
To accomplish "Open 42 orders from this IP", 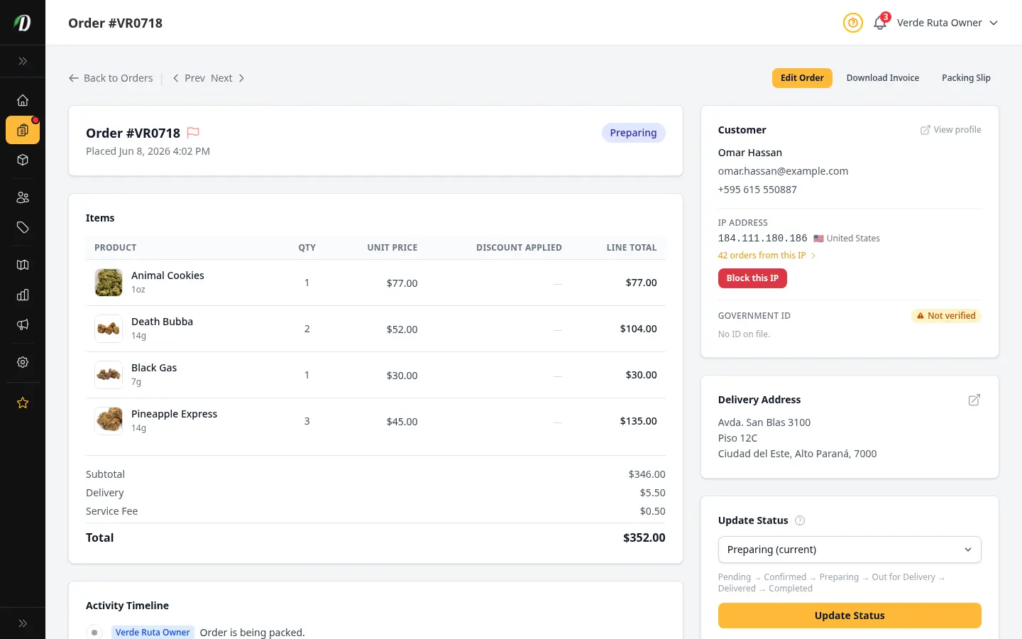I will [766, 256].
